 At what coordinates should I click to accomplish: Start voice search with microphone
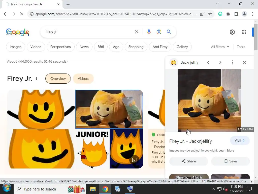pos(149,32)
